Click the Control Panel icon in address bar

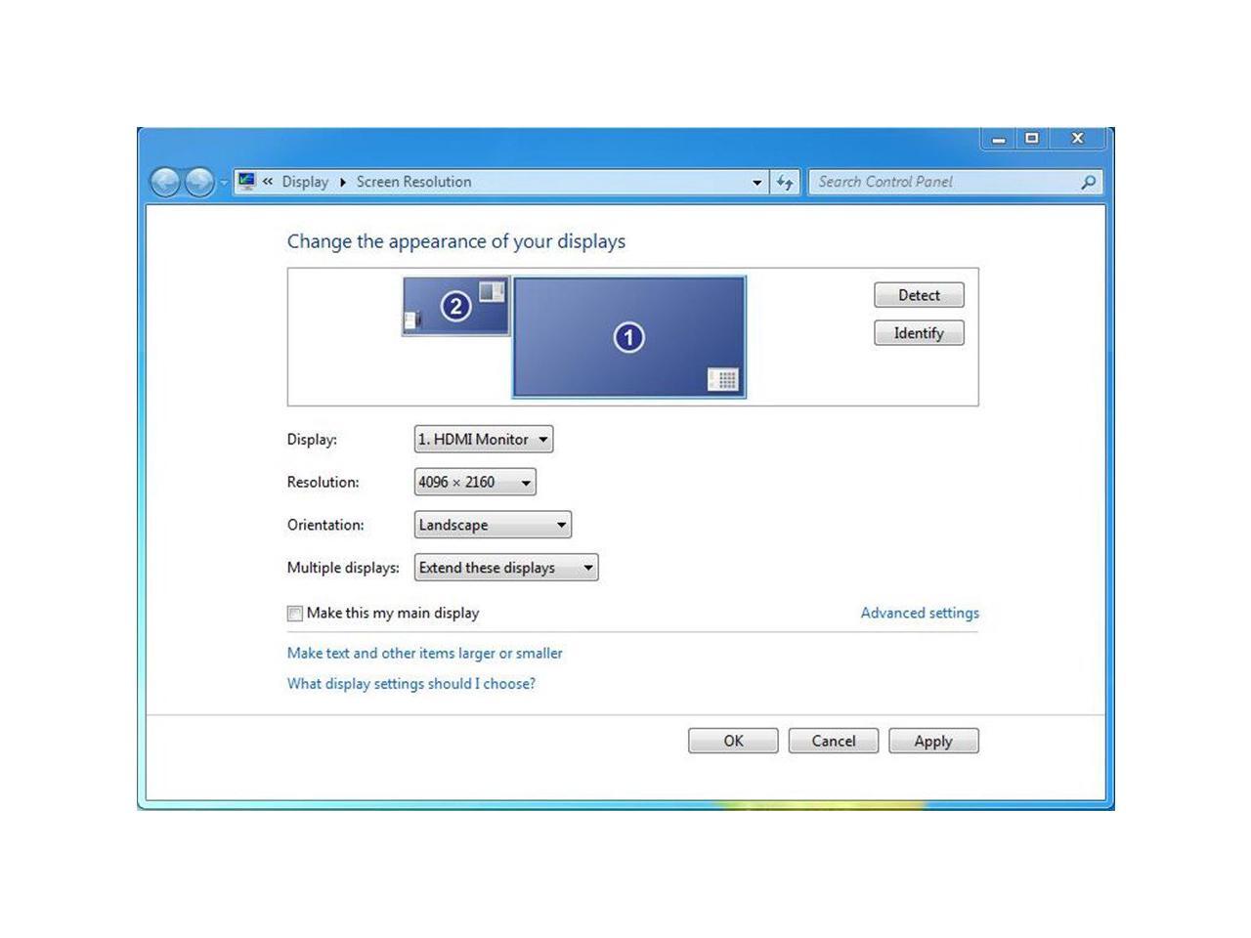tap(246, 182)
